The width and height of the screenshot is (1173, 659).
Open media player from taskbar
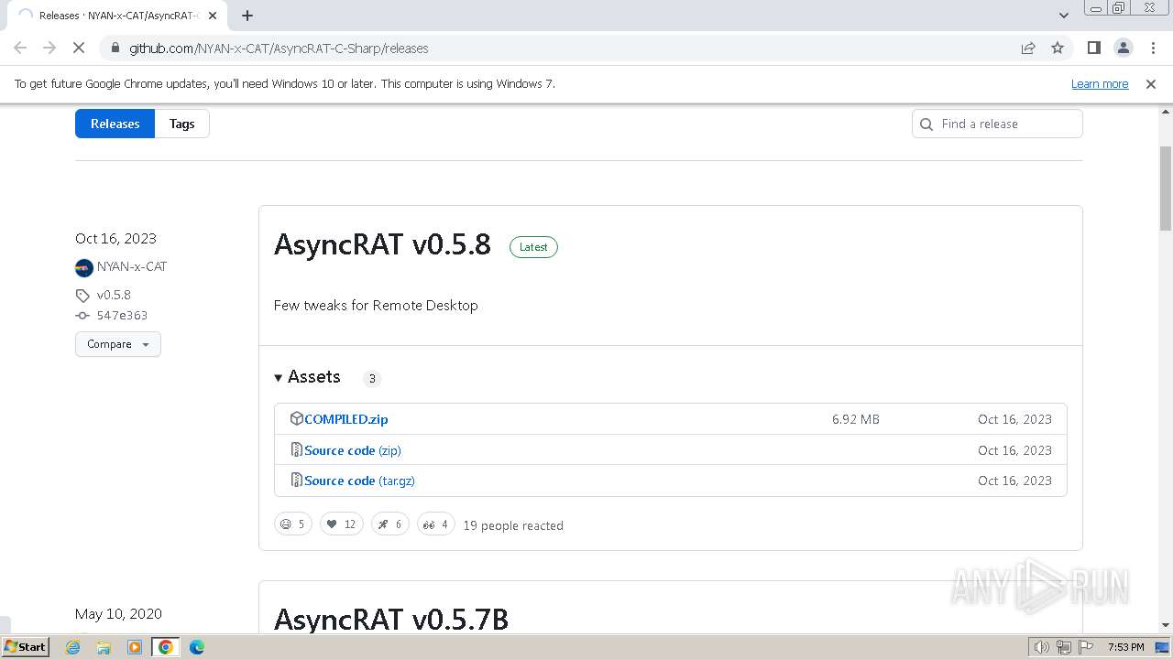(x=135, y=647)
